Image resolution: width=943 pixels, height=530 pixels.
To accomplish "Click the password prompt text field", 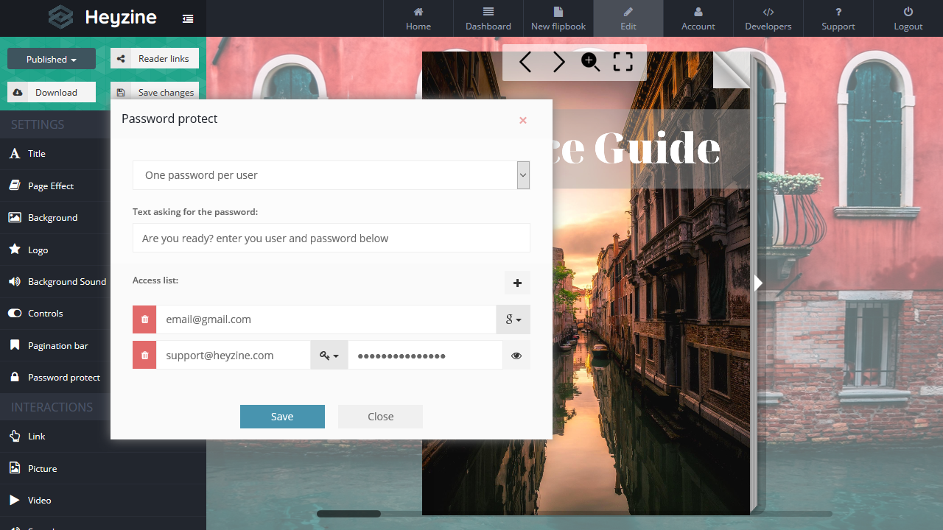I will [x=331, y=239].
